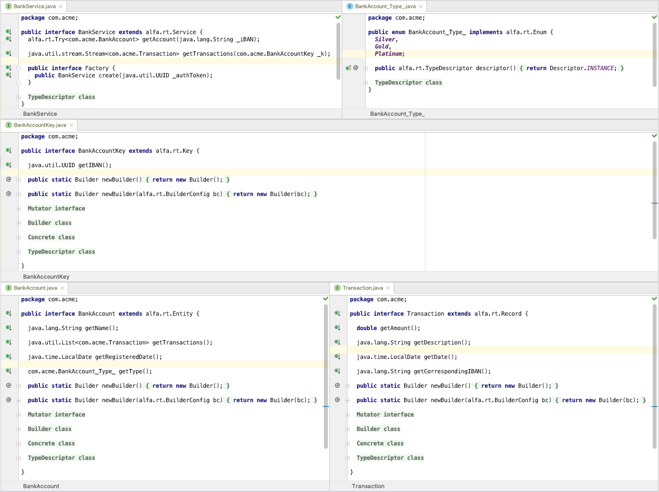The height and width of the screenshot is (492, 659).
Task: Switch to the BankAccountKey.java tab
Action: pyautogui.click(x=40, y=125)
